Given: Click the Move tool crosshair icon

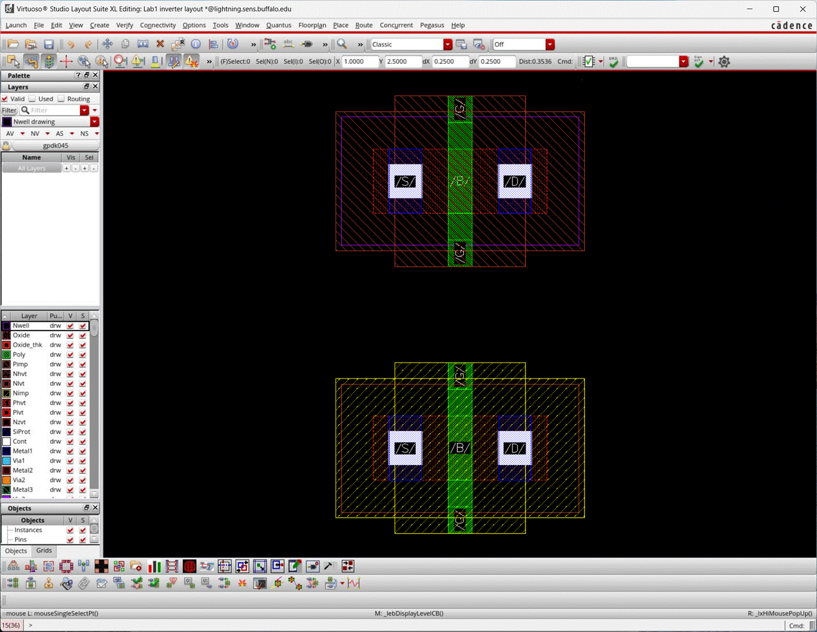Looking at the screenshot, I should [107, 45].
